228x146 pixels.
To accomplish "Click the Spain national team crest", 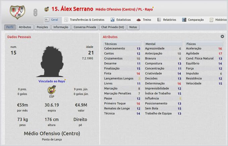I will click(51, 90).
